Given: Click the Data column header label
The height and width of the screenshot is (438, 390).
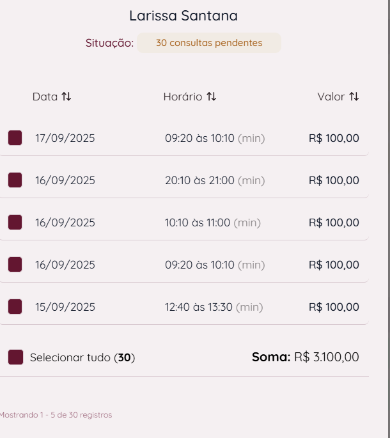Looking at the screenshot, I should (45, 97).
